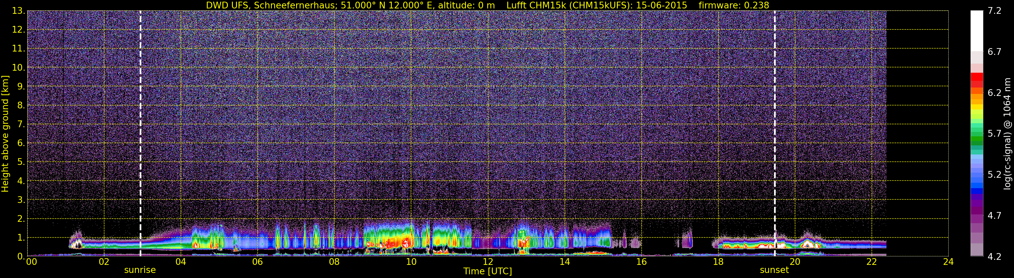Click the time axis tick label 22
1014x278 pixels.
(872, 262)
